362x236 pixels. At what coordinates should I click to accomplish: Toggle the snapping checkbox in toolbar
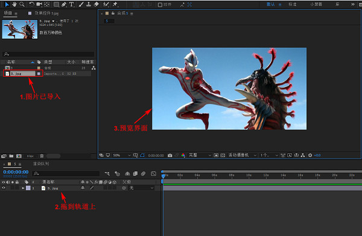pos(160,5)
